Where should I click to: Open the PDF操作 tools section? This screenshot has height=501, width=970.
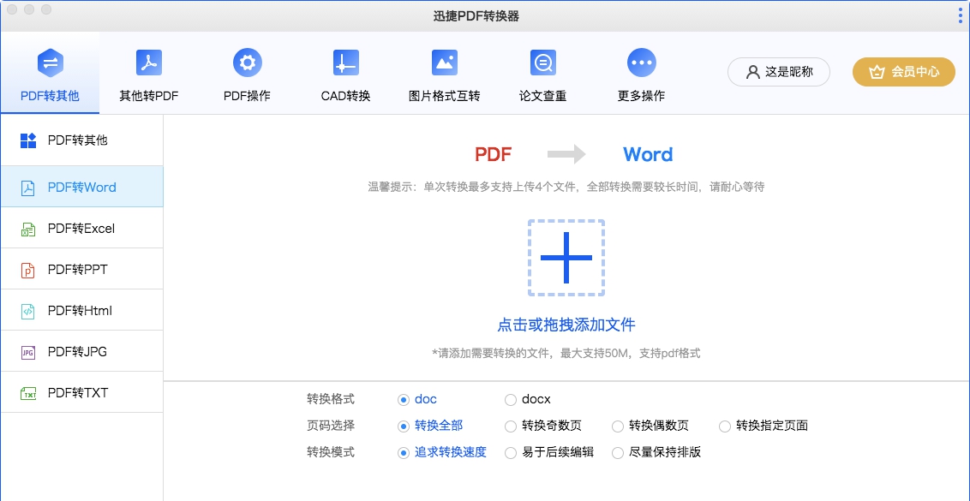[x=247, y=73]
